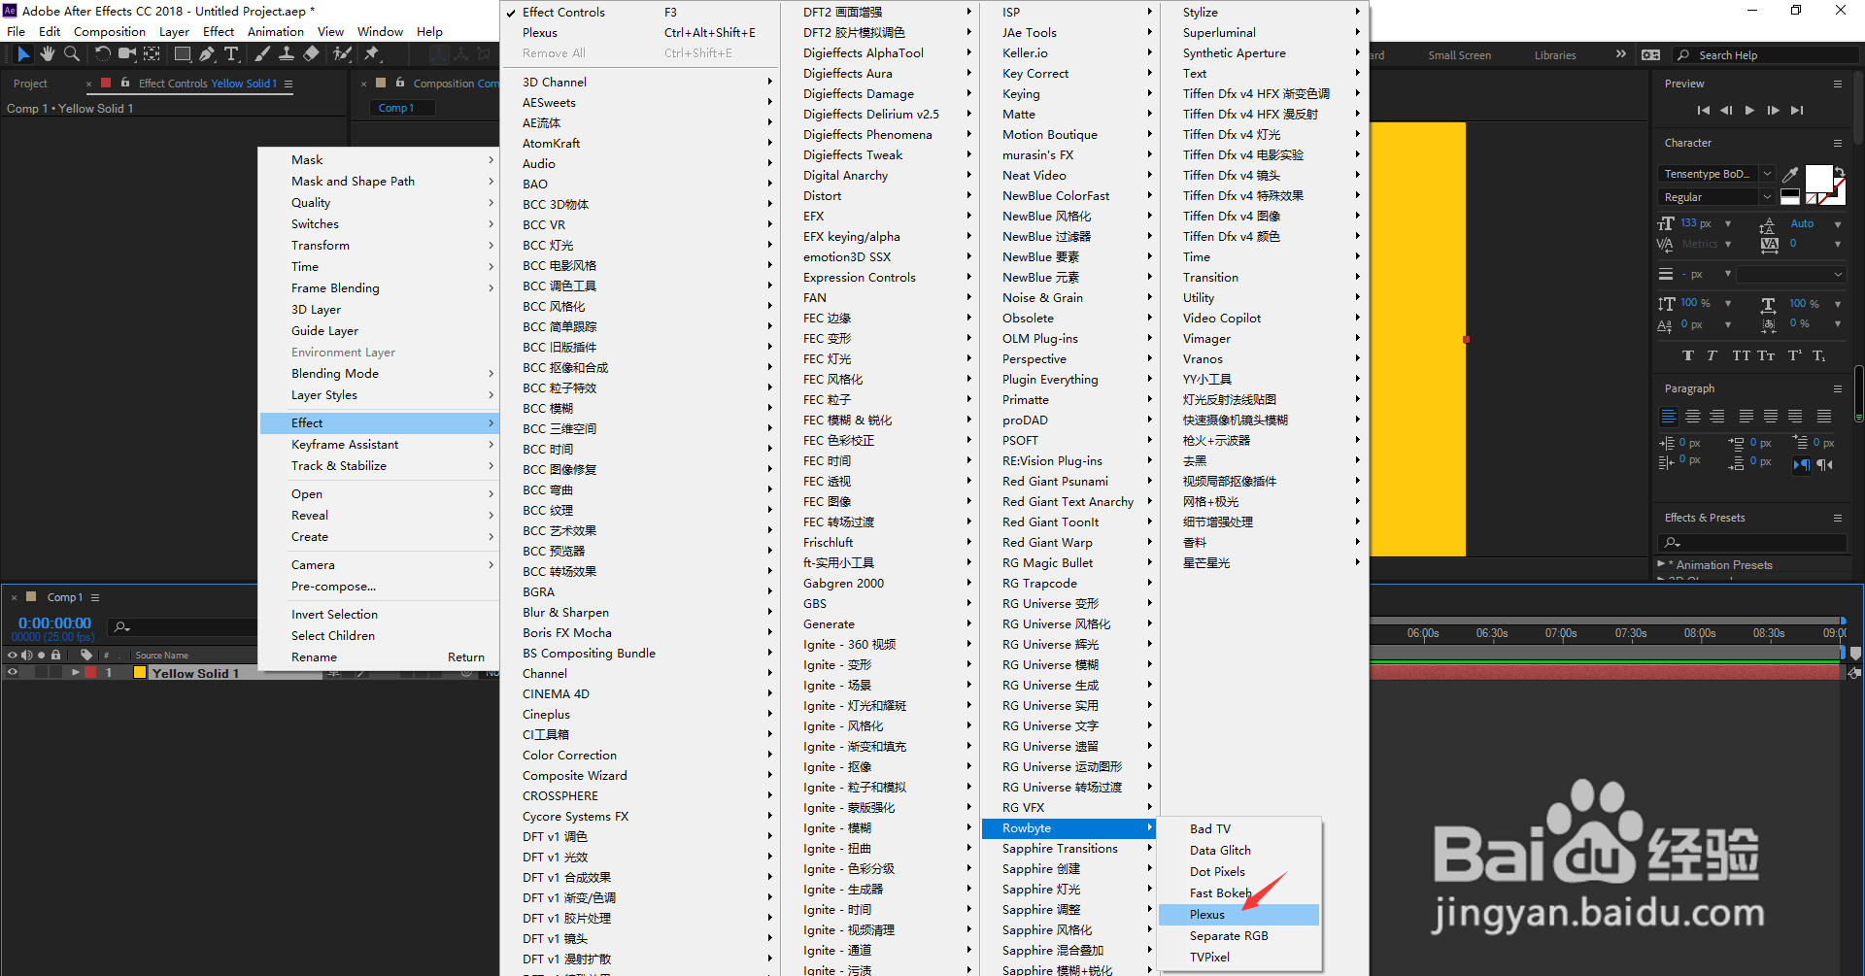Apply All Caps text style
This screenshot has width=1865, height=976.
1741,356
